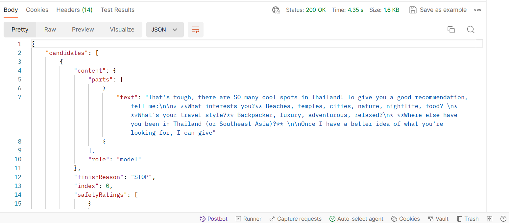Viewport: 509px width, 223px height.
Task: Switch to the Raw view
Action: tap(50, 30)
